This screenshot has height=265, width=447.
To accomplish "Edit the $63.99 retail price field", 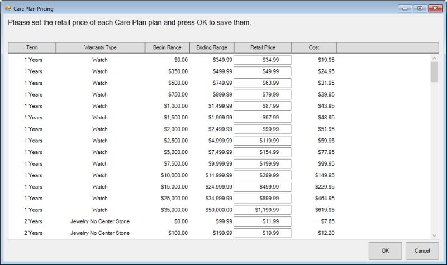I will [262, 83].
